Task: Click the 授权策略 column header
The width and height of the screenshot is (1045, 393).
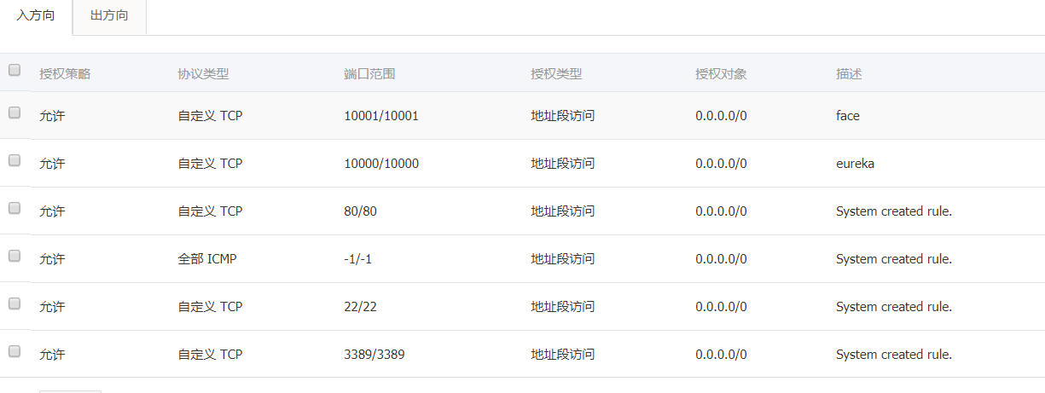Action: [x=65, y=74]
